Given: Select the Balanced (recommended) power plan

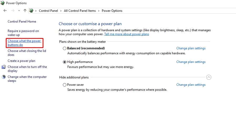Looking at the screenshot, I should 65,48.
